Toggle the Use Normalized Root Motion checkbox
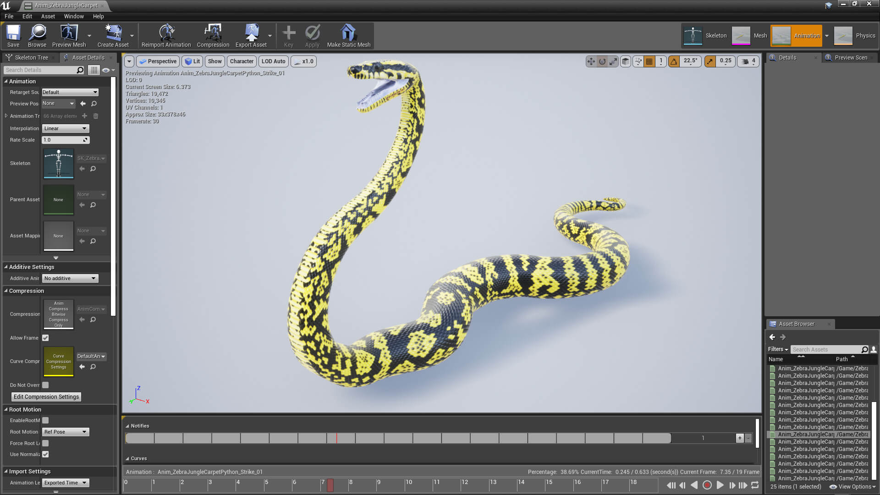Screen dimensions: 880x495 45,454
